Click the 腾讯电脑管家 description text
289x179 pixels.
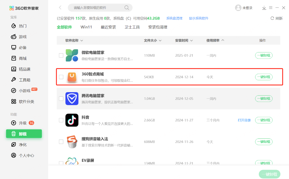pos(107,102)
